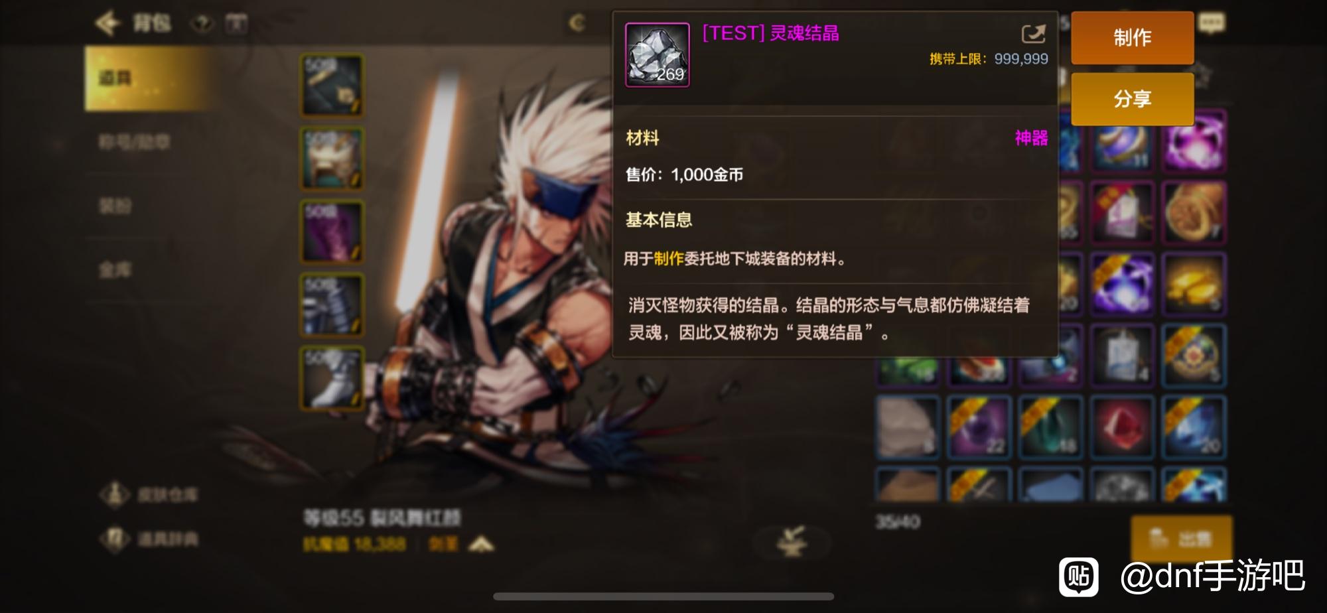Open the share arrow icon in item popup
This screenshot has height=613, width=1327.
coord(1033,34)
